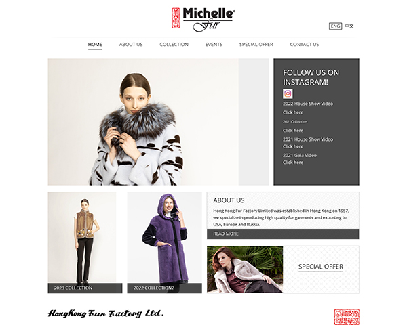Go to the HOME menu item
The image size is (407, 325).
[95, 45]
